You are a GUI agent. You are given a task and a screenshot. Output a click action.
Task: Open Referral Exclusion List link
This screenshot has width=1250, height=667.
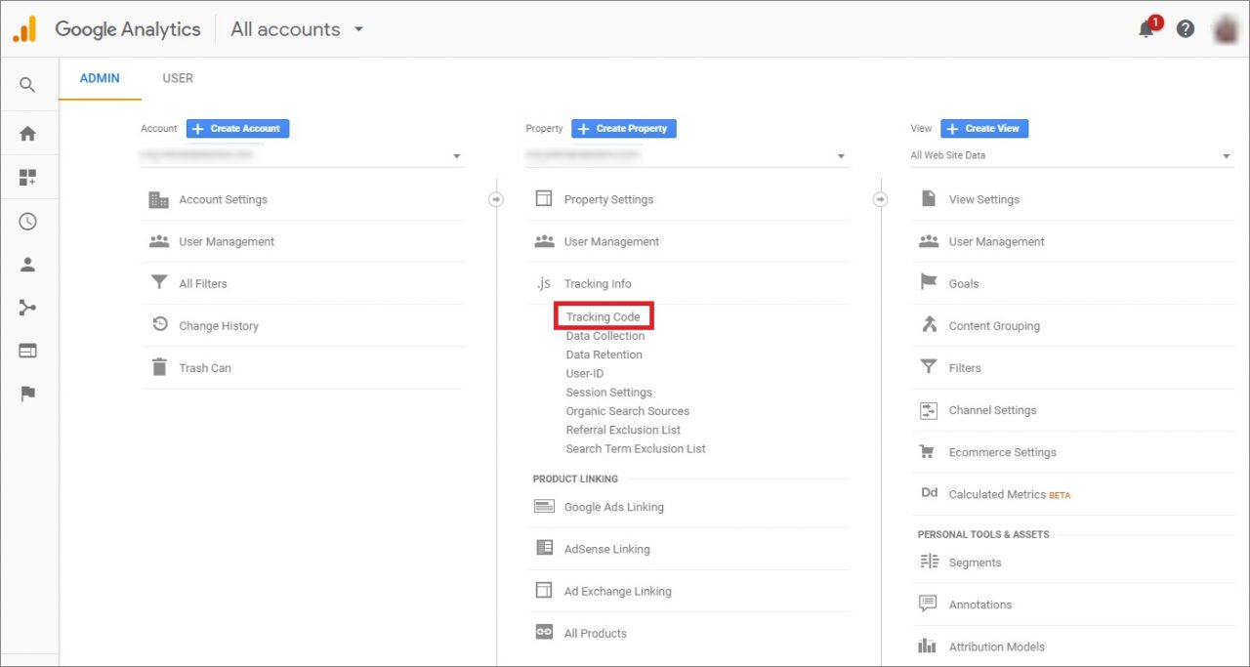point(624,430)
